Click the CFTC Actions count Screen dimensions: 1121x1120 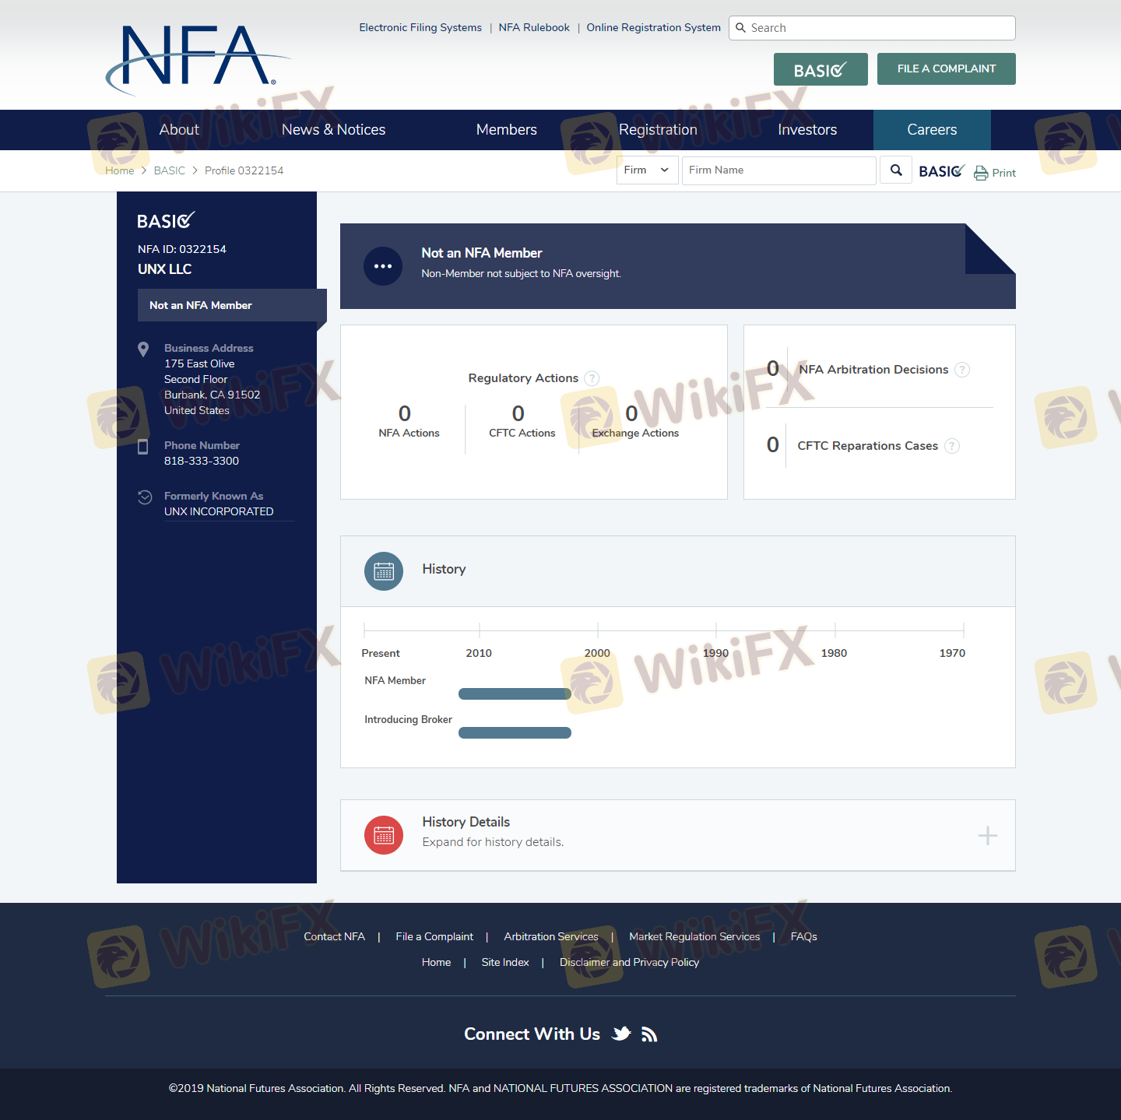coord(518,413)
